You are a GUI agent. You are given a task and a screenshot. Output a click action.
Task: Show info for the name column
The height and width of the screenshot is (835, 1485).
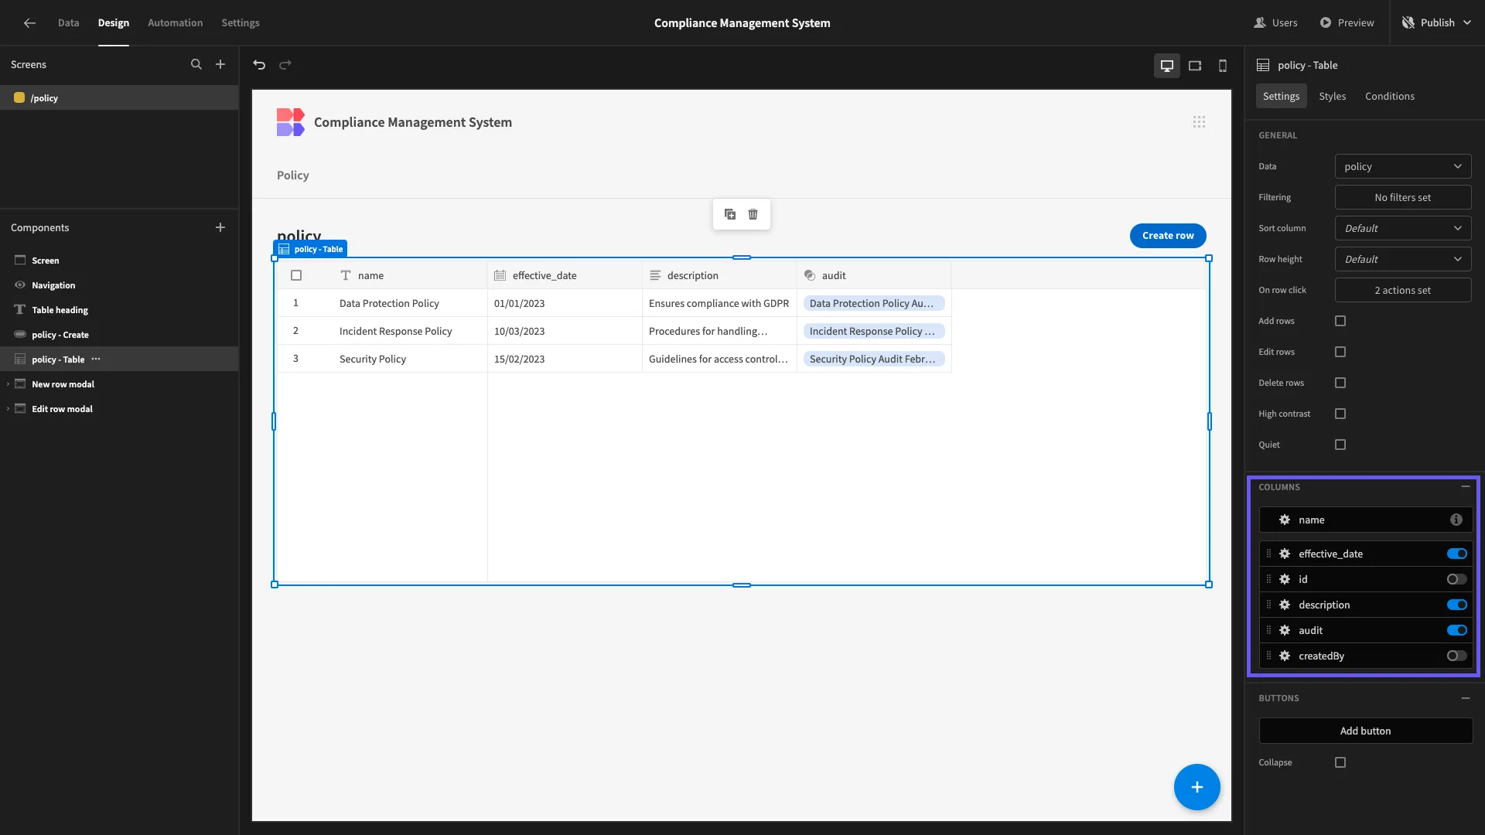tap(1456, 520)
